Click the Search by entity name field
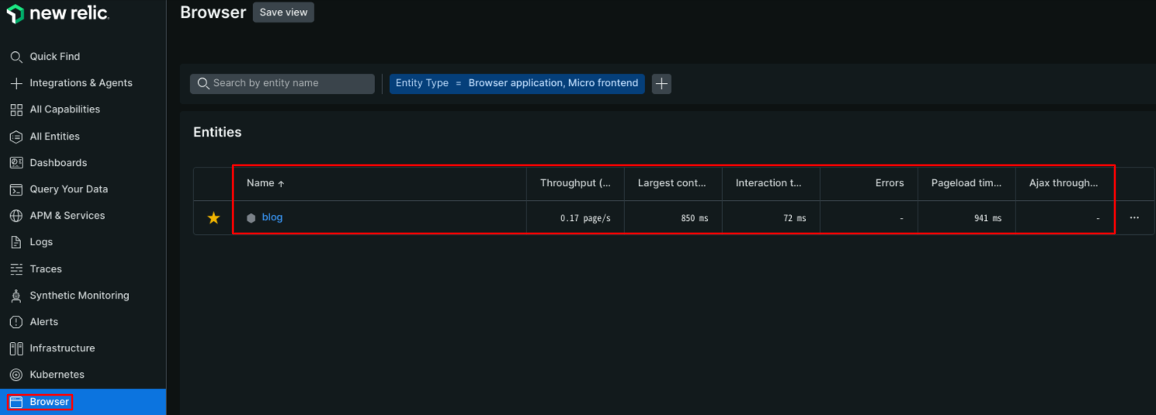Viewport: 1156px width, 415px height. pyautogui.click(x=283, y=84)
